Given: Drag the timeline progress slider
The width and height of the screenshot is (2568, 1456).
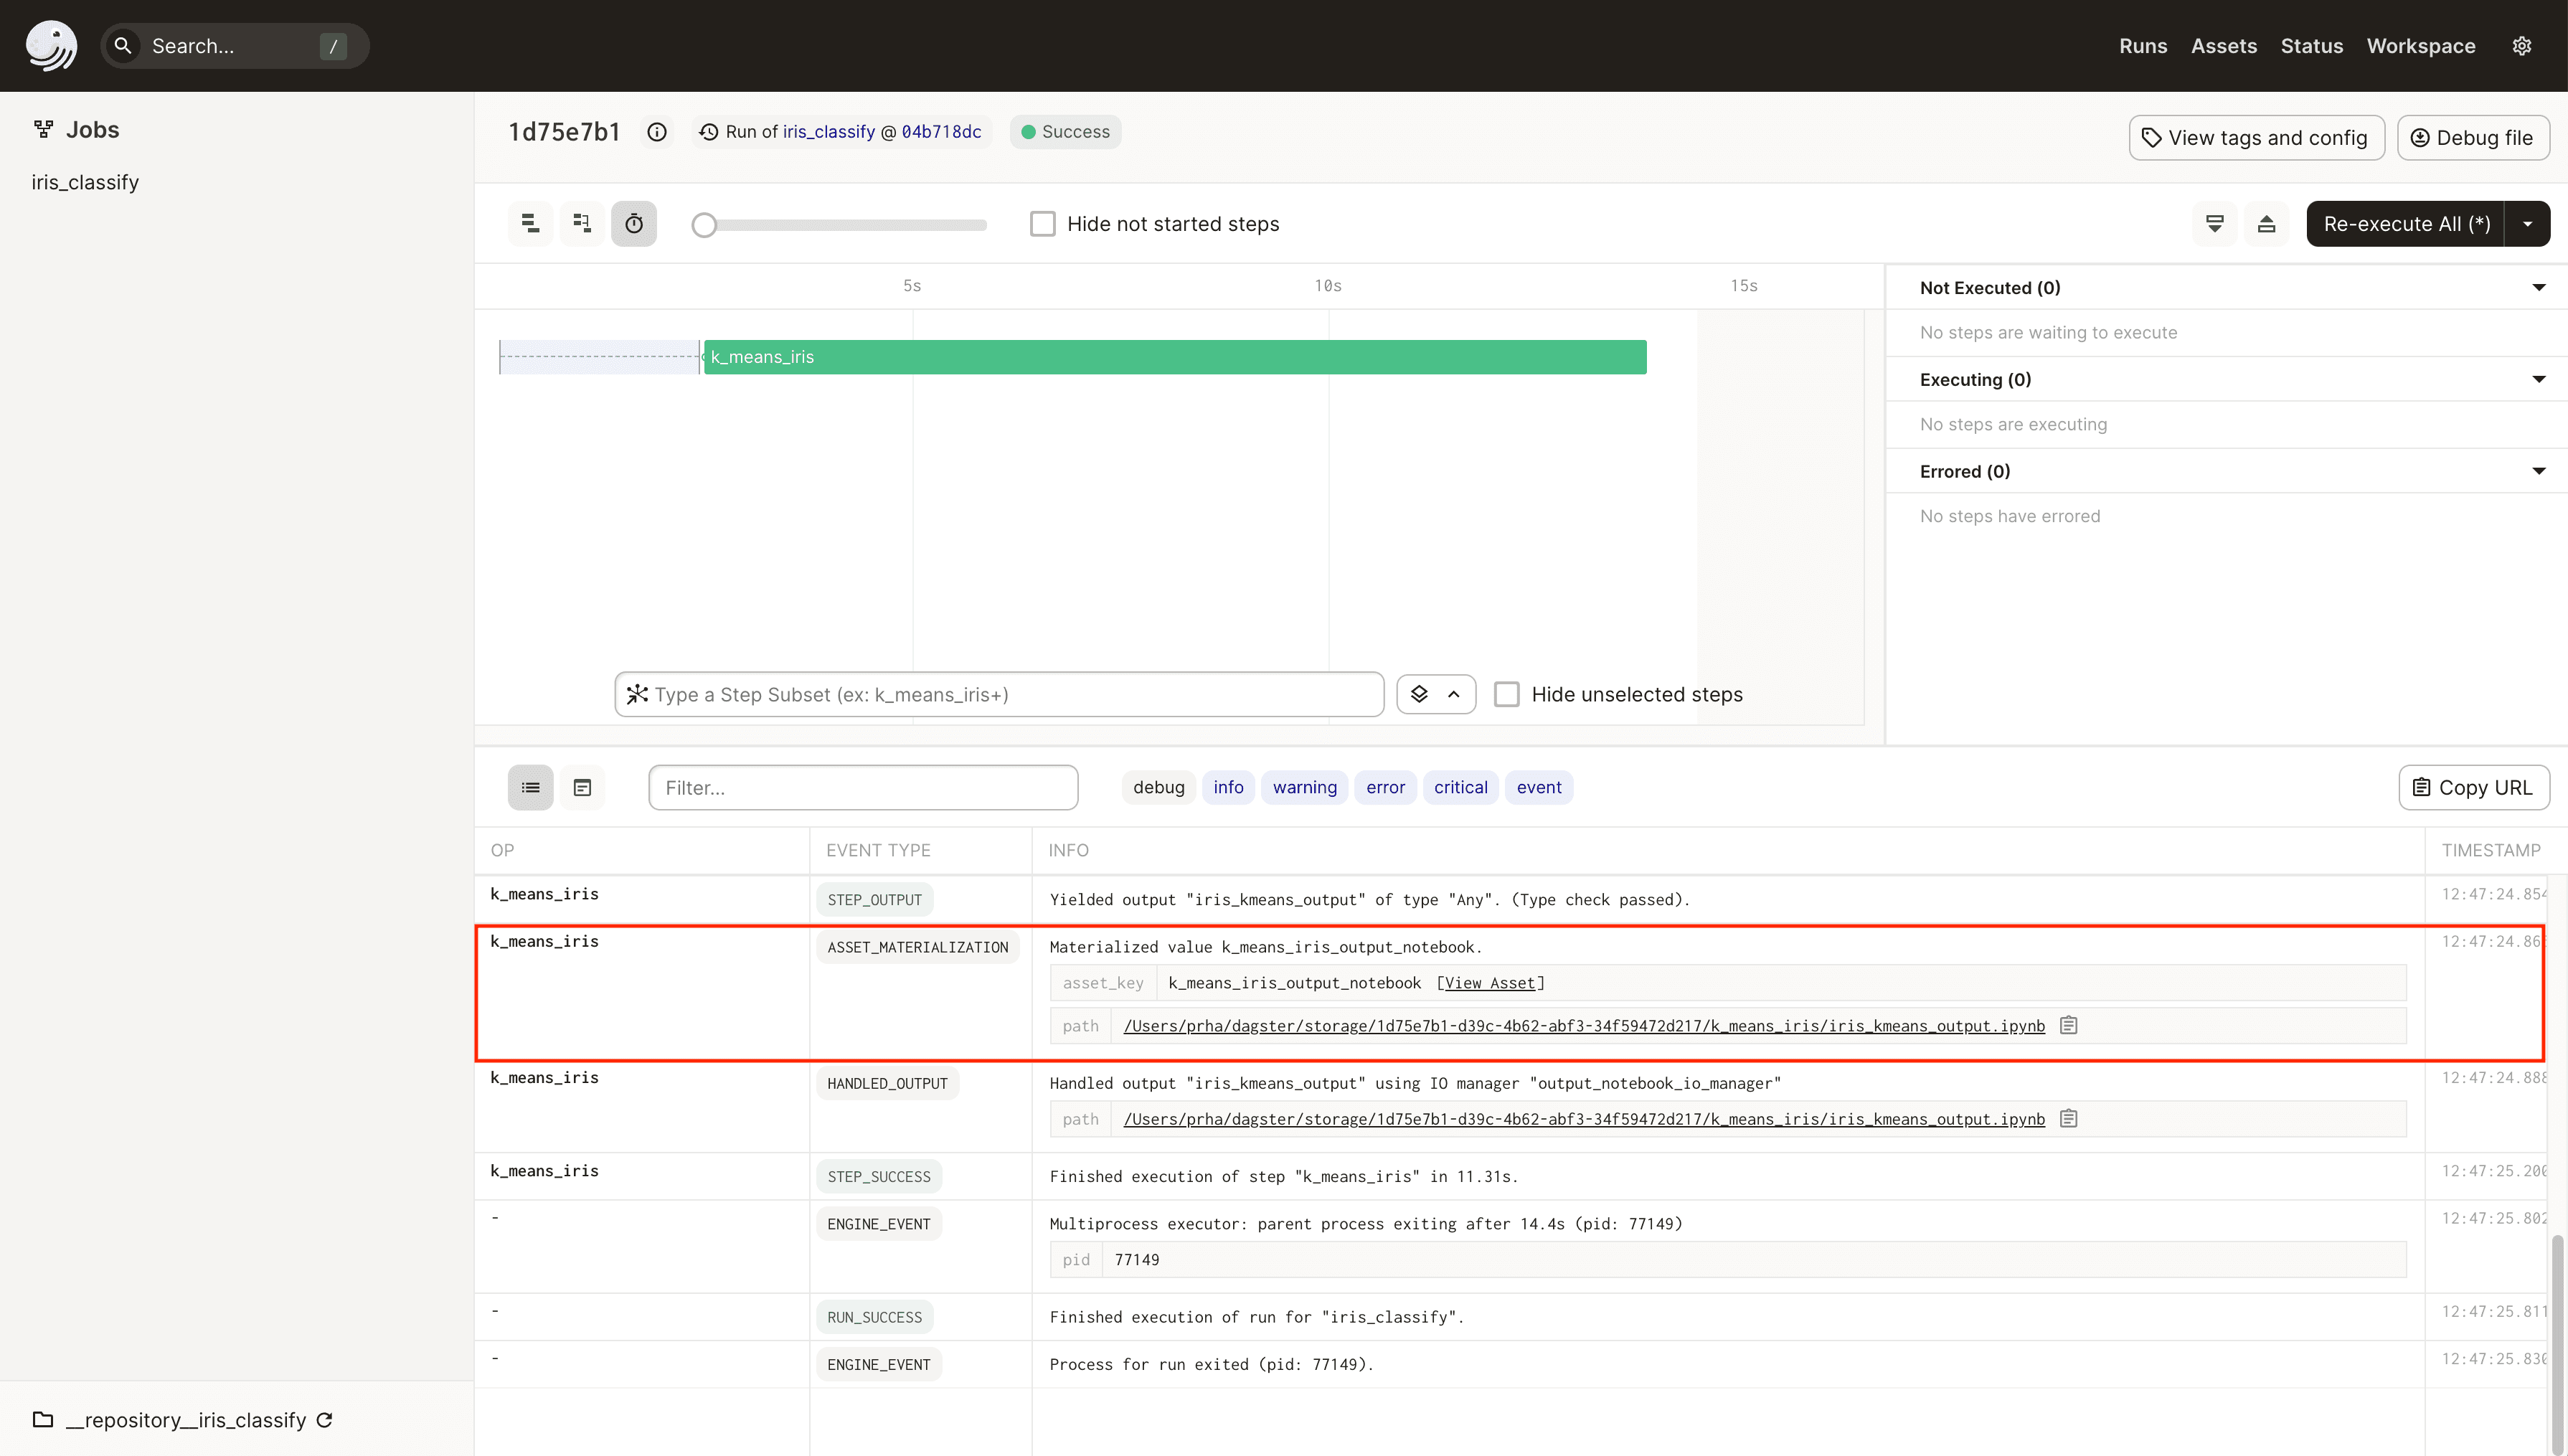Looking at the screenshot, I should tap(702, 224).
